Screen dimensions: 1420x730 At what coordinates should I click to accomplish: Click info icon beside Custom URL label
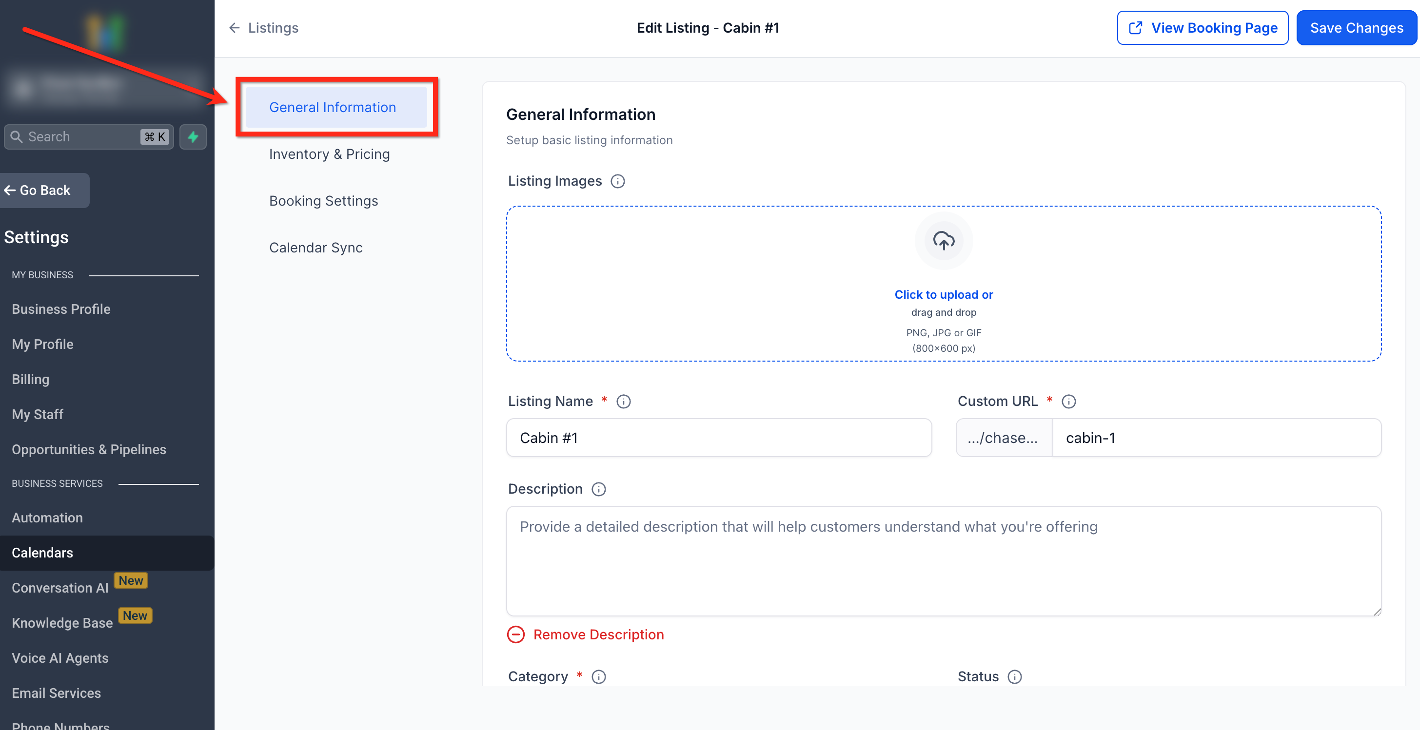point(1068,402)
